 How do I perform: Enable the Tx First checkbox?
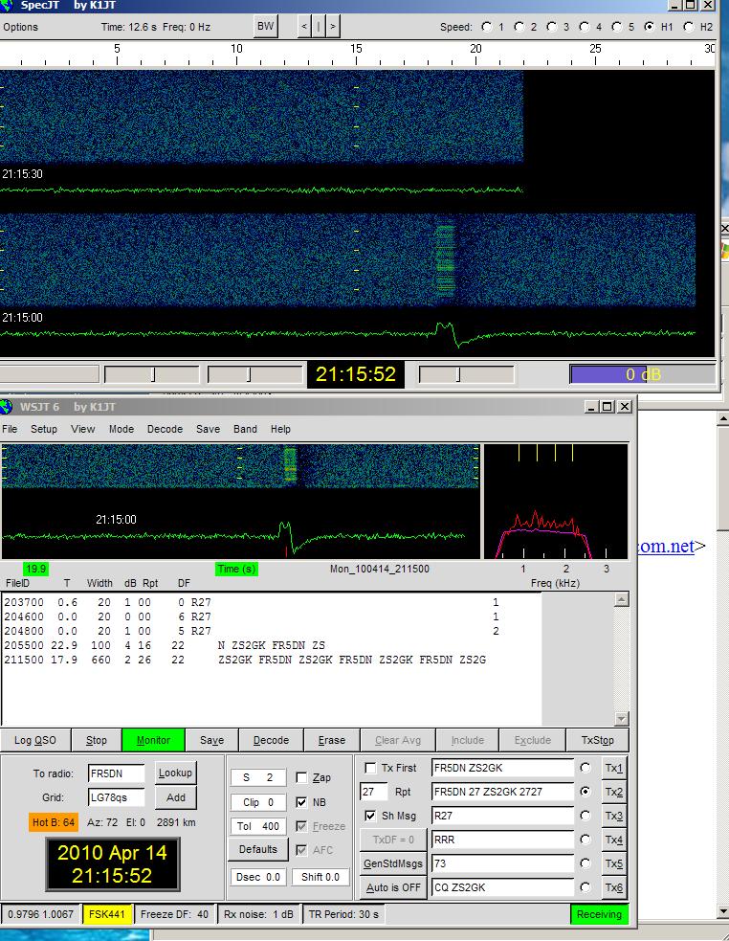pyautogui.click(x=371, y=769)
